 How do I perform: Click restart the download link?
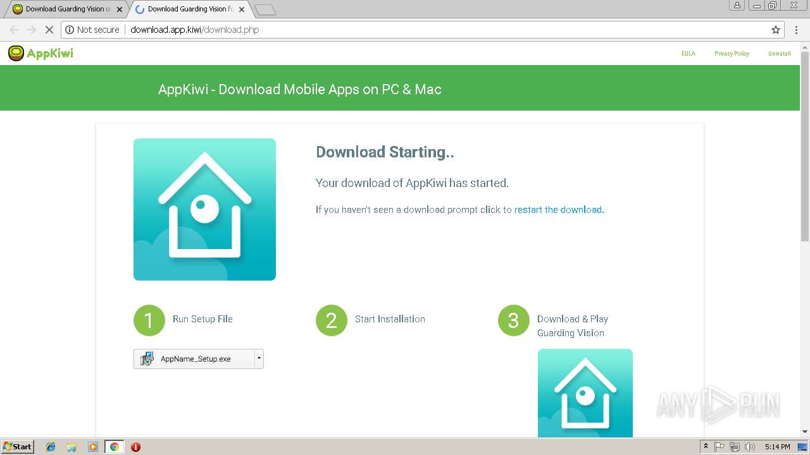[558, 210]
